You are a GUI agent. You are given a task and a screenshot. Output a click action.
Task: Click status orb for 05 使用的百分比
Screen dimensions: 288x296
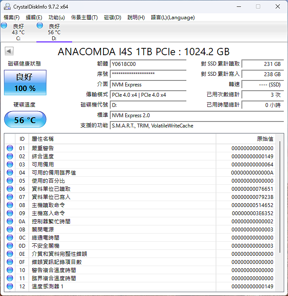pyautogui.click(x=10, y=181)
